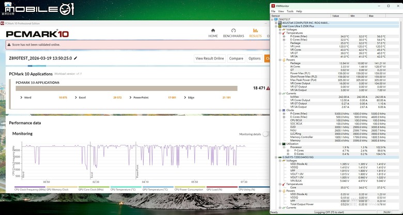Expand the PowerPoint score chevron

[130, 98]
